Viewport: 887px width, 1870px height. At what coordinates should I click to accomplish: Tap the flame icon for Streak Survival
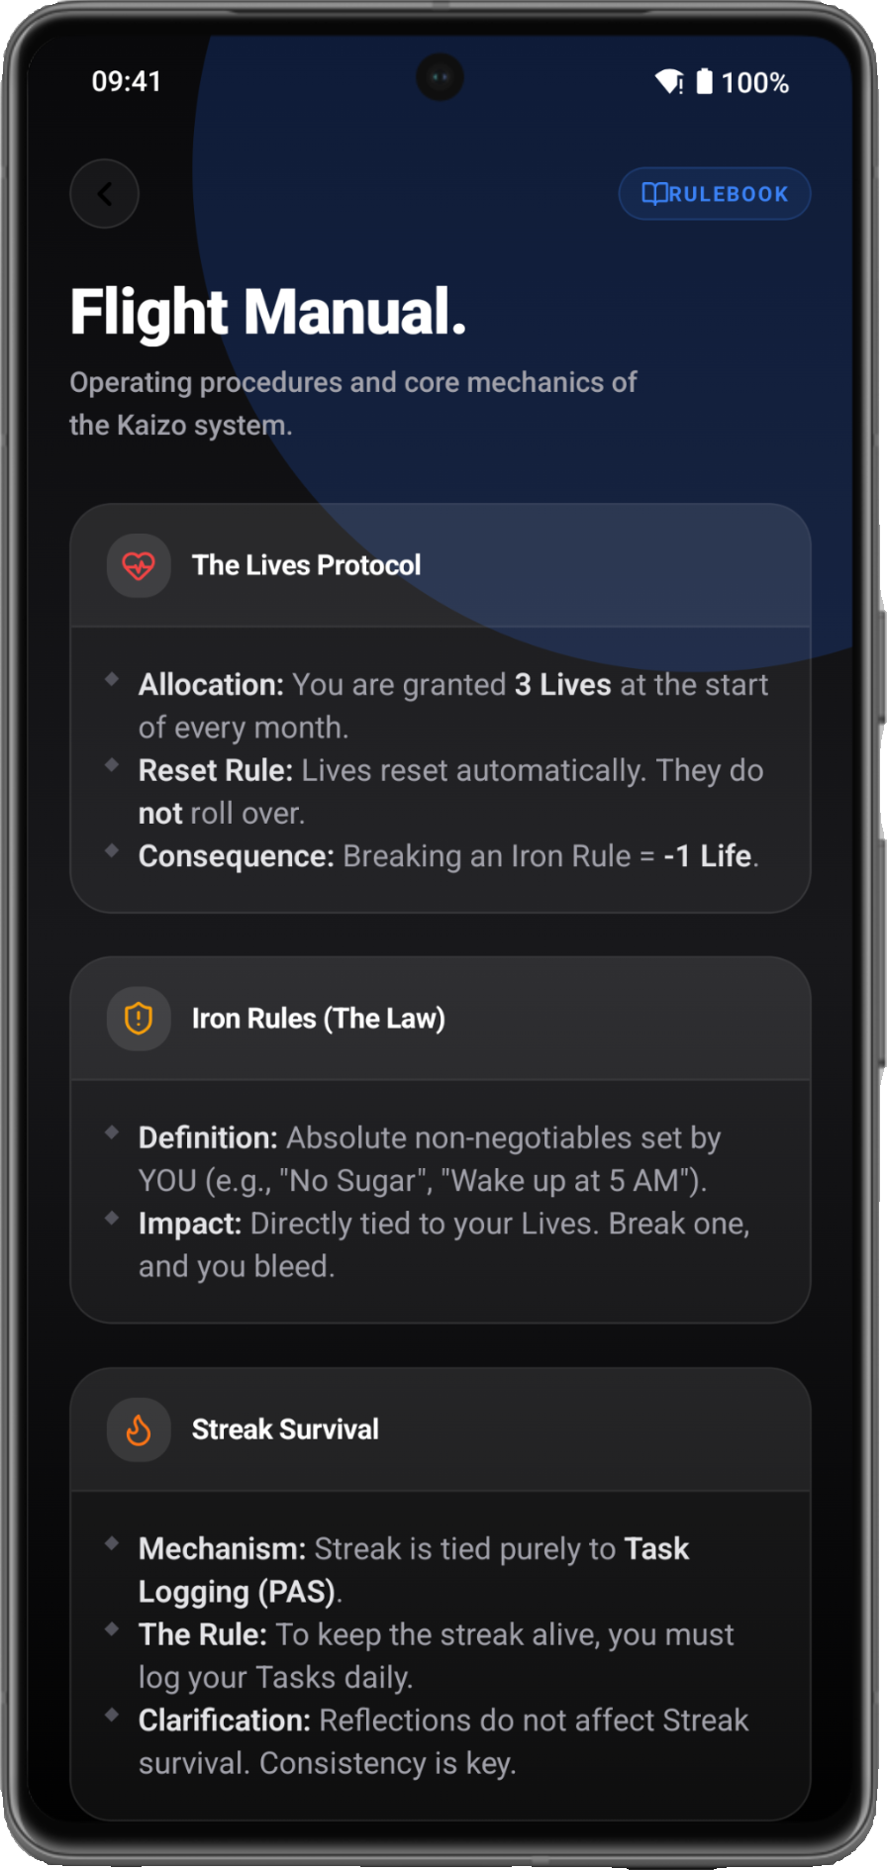coord(139,1428)
